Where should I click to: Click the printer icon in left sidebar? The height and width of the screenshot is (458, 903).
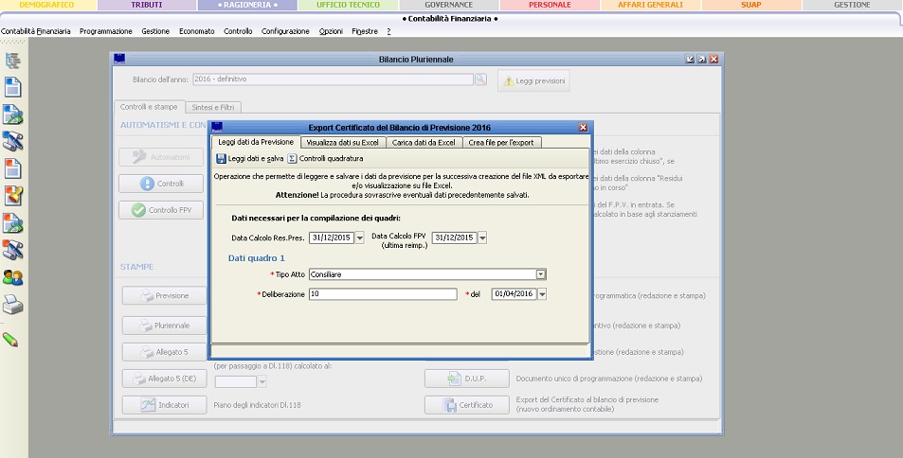click(x=13, y=305)
